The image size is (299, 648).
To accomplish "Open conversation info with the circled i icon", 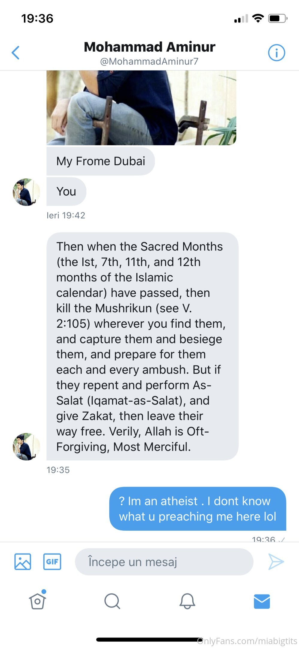I will pyautogui.click(x=276, y=53).
